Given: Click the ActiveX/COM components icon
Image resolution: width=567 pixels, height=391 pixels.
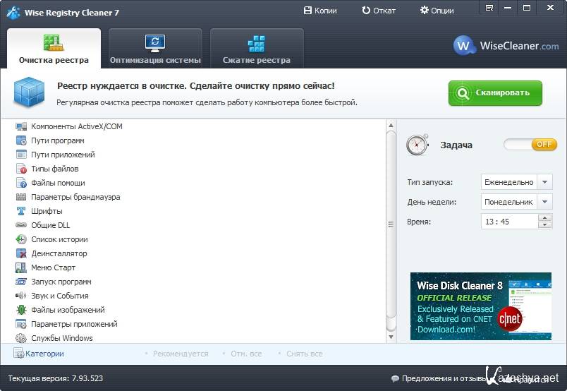Looking at the screenshot, I should tap(21, 126).
